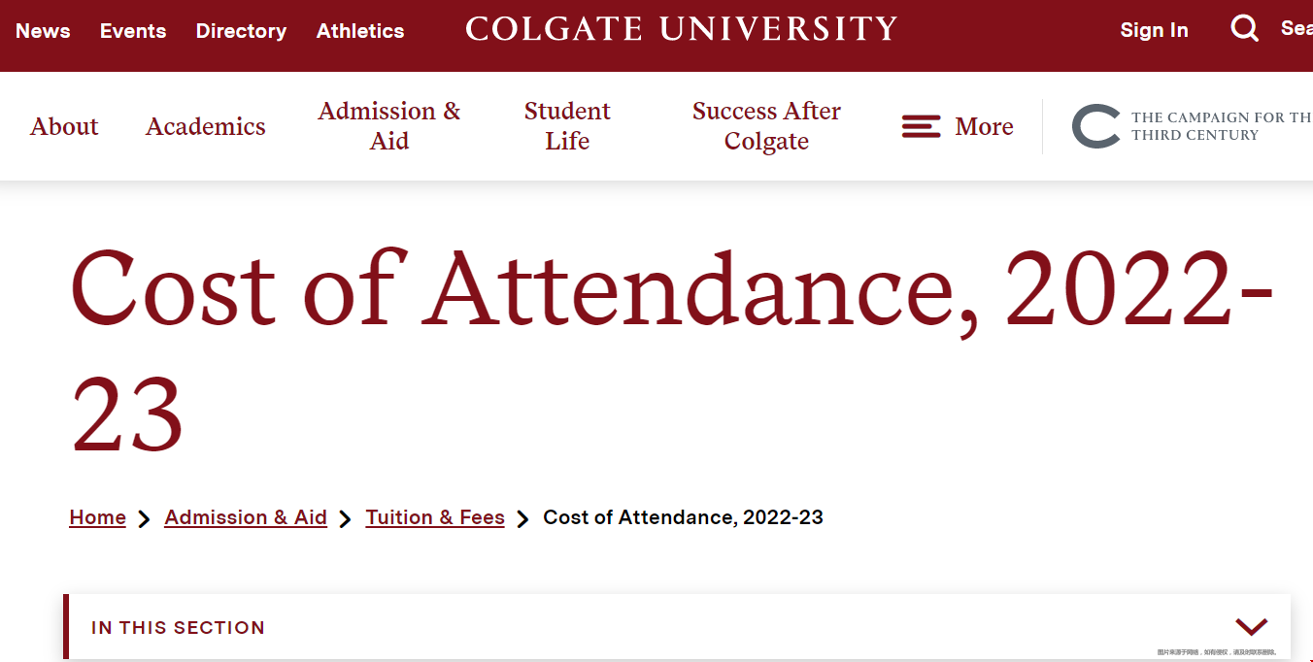The image size is (1313, 662).
Task: Expand the In This Section chevron
Action: coord(1251,627)
